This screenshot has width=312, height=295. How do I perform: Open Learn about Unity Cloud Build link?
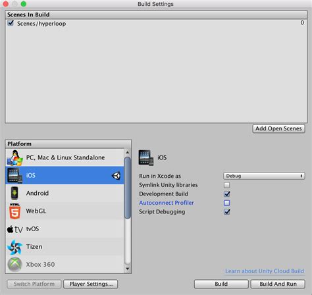(265, 271)
